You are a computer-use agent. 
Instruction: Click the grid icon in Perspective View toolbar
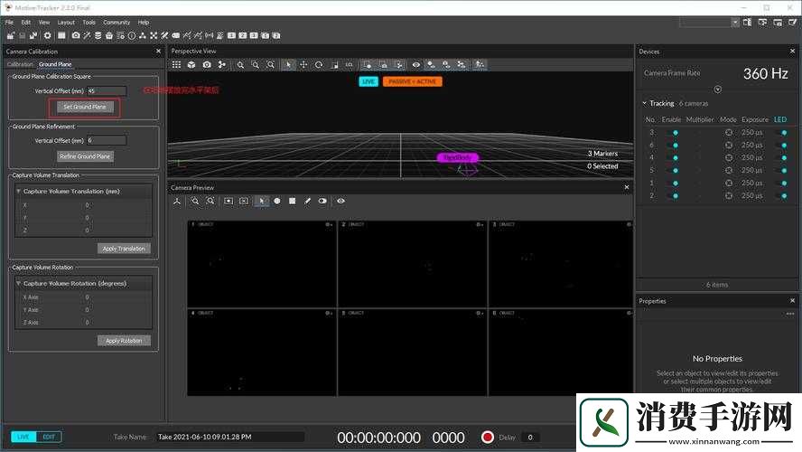[x=178, y=65]
